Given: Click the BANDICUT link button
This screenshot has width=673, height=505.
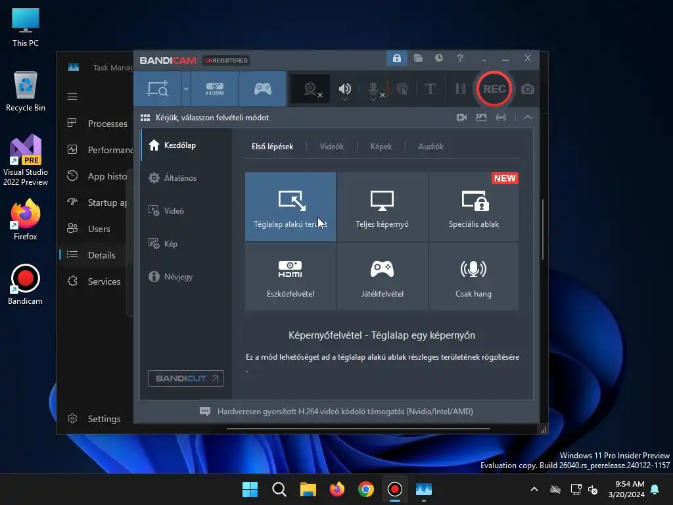Looking at the screenshot, I should coord(186,378).
